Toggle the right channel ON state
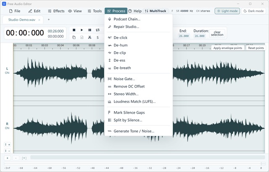The height and width of the screenshot is (172, 269). coord(7,128)
